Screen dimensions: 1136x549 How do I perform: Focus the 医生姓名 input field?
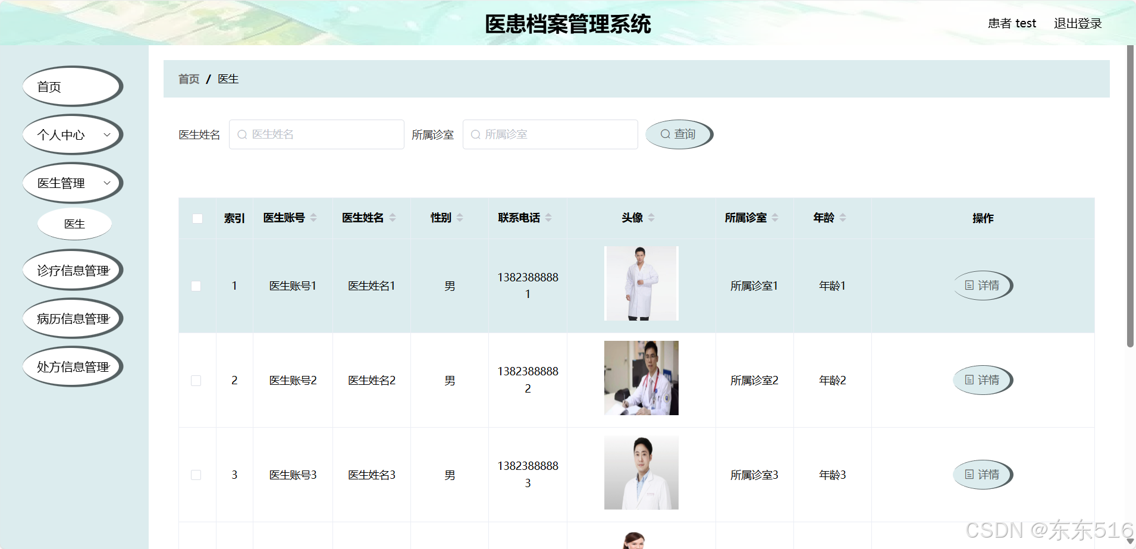coord(316,134)
